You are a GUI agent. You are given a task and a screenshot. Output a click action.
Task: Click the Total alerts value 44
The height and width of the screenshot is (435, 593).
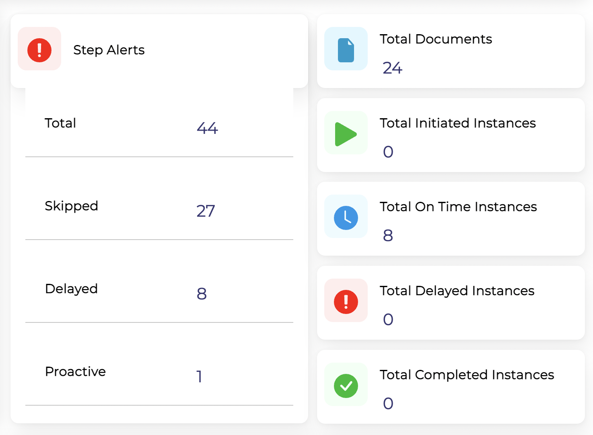207,128
